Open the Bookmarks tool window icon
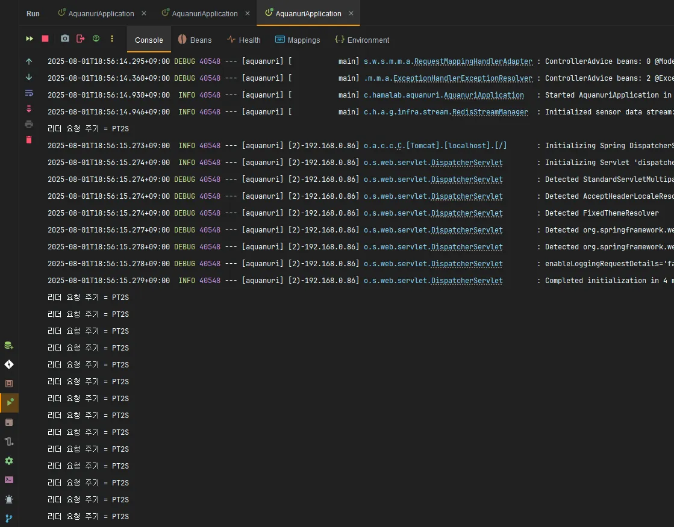 click(9, 384)
